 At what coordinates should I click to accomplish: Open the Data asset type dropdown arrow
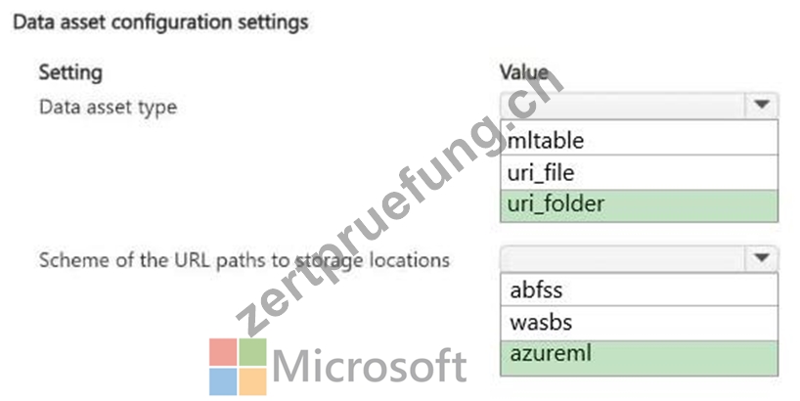[x=762, y=105]
